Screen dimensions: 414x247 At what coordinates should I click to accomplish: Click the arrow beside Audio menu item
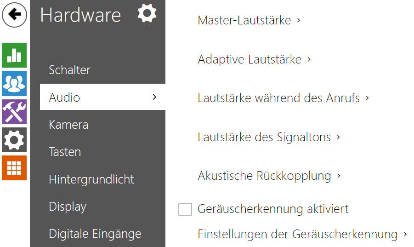pyautogui.click(x=154, y=97)
